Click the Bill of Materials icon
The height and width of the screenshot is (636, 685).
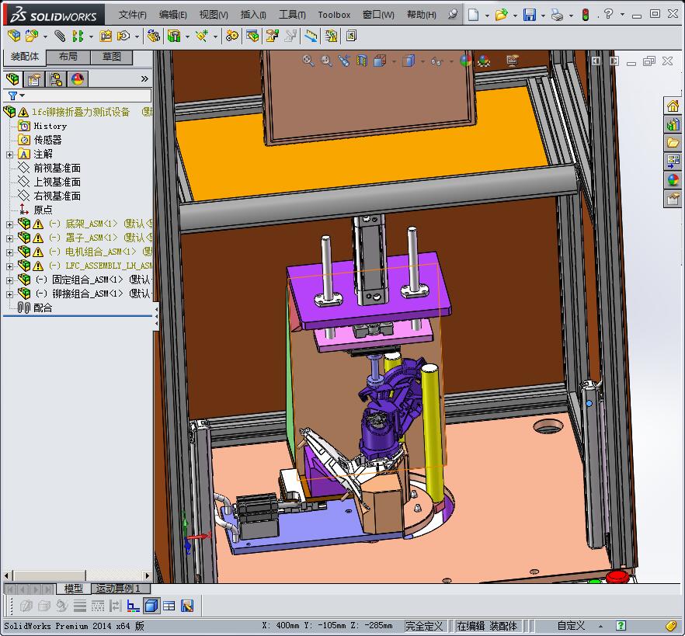[x=252, y=36]
